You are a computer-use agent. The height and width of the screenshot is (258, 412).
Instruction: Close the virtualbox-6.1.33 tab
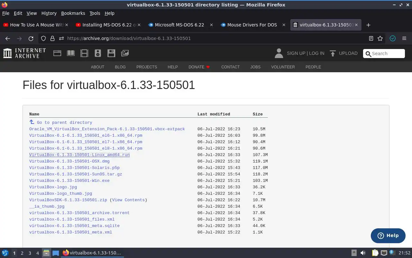click(356, 25)
